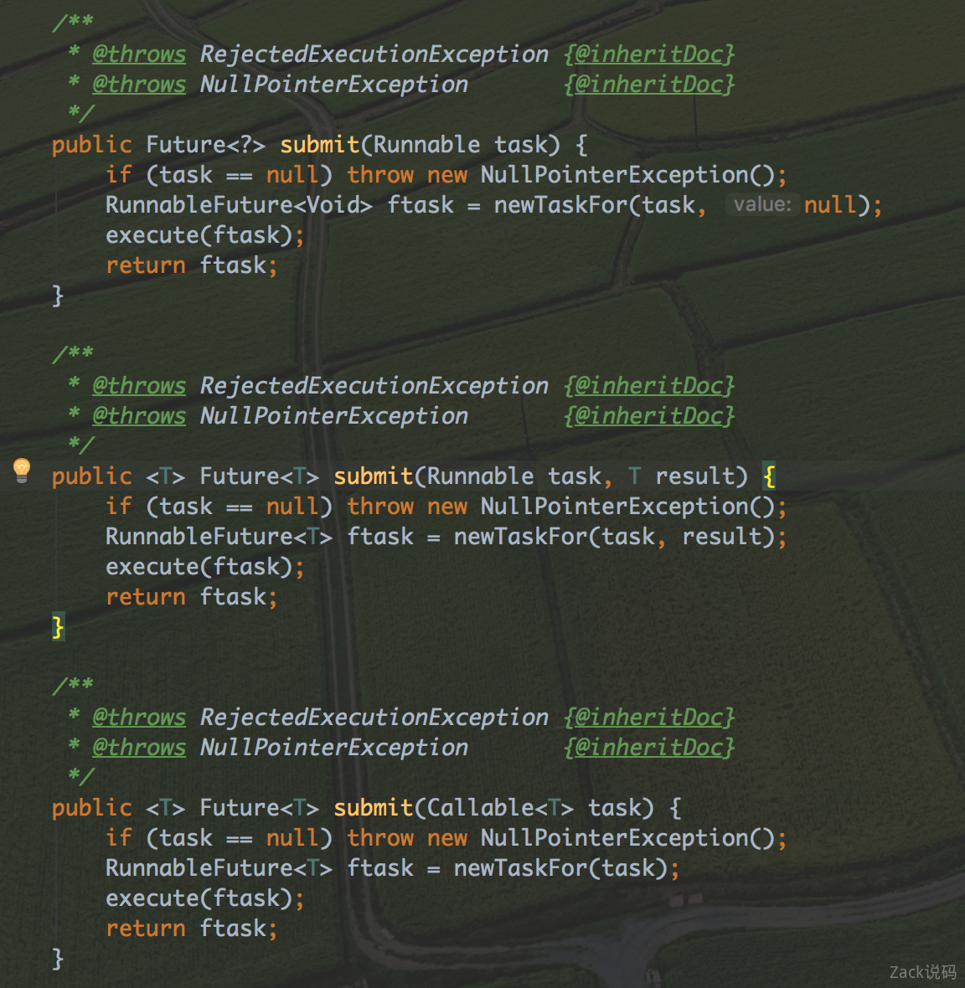Click the yellow lightbulb quick-fix icon
The height and width of the screenshot is (988, 965).
tap(23, 471)
